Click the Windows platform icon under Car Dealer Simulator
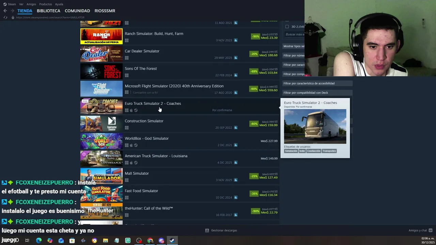 127,58
